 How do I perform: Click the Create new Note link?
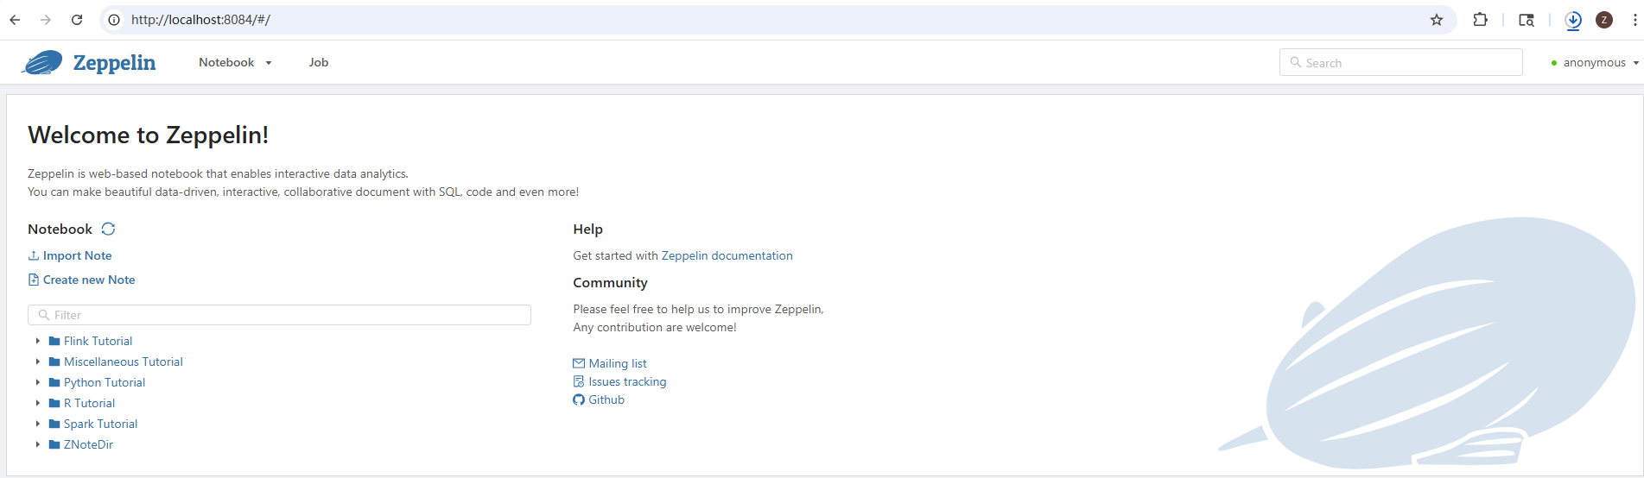[89, 280]
